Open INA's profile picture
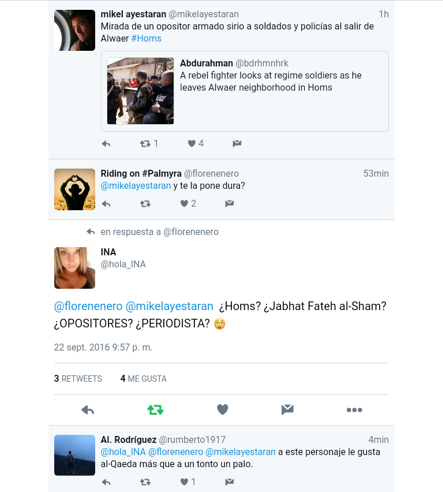Screen dimensions: 443x492 tap(74, 268)
